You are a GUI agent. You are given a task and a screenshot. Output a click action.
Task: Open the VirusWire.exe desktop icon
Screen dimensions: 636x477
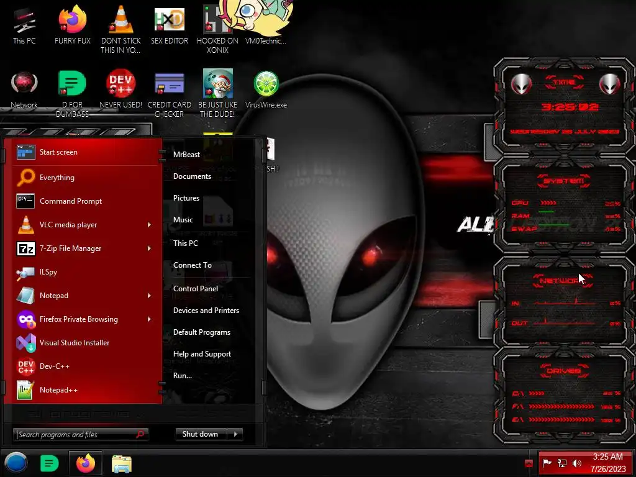(266, 89)
